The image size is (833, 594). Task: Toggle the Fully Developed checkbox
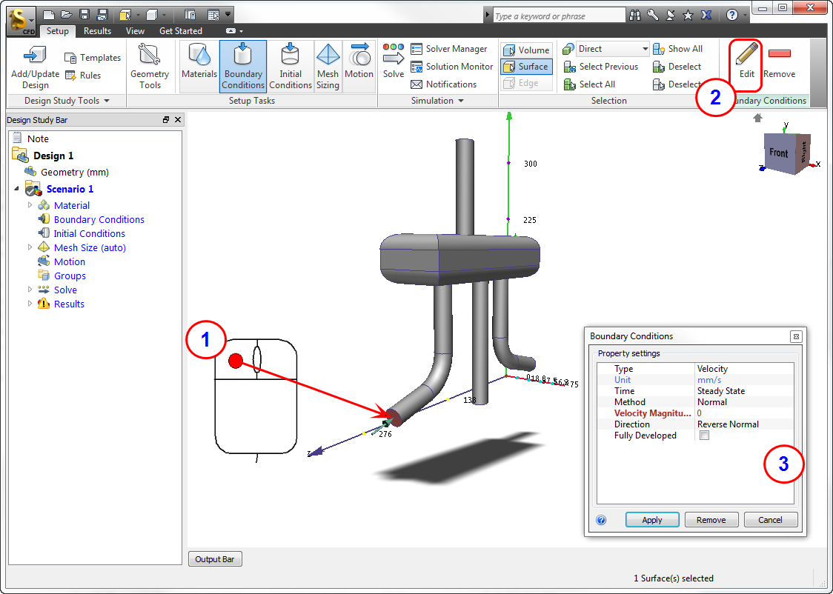pyautogui.click(x=705, y=436)
